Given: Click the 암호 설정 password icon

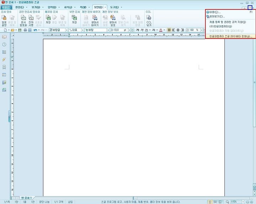Looking at the screenshot, I should pos(4,21).
